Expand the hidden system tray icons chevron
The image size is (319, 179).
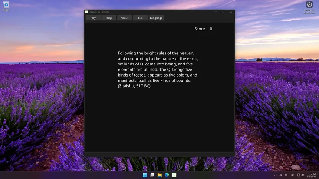click(275, 175)
